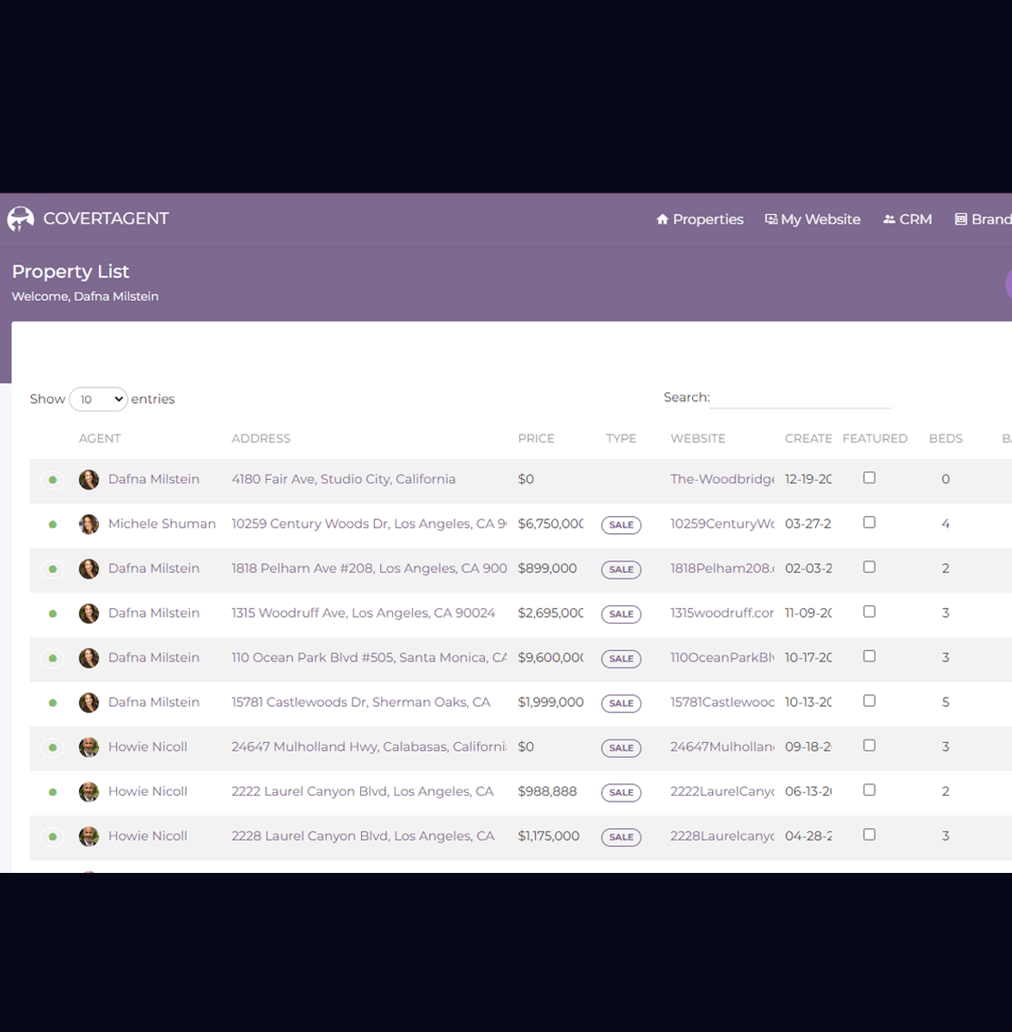The height and width of the screenshot is (1032, 1012).
Task: Open the 1315woodruff.com website link
Action: pyautogui.click(x=721, y=613)
